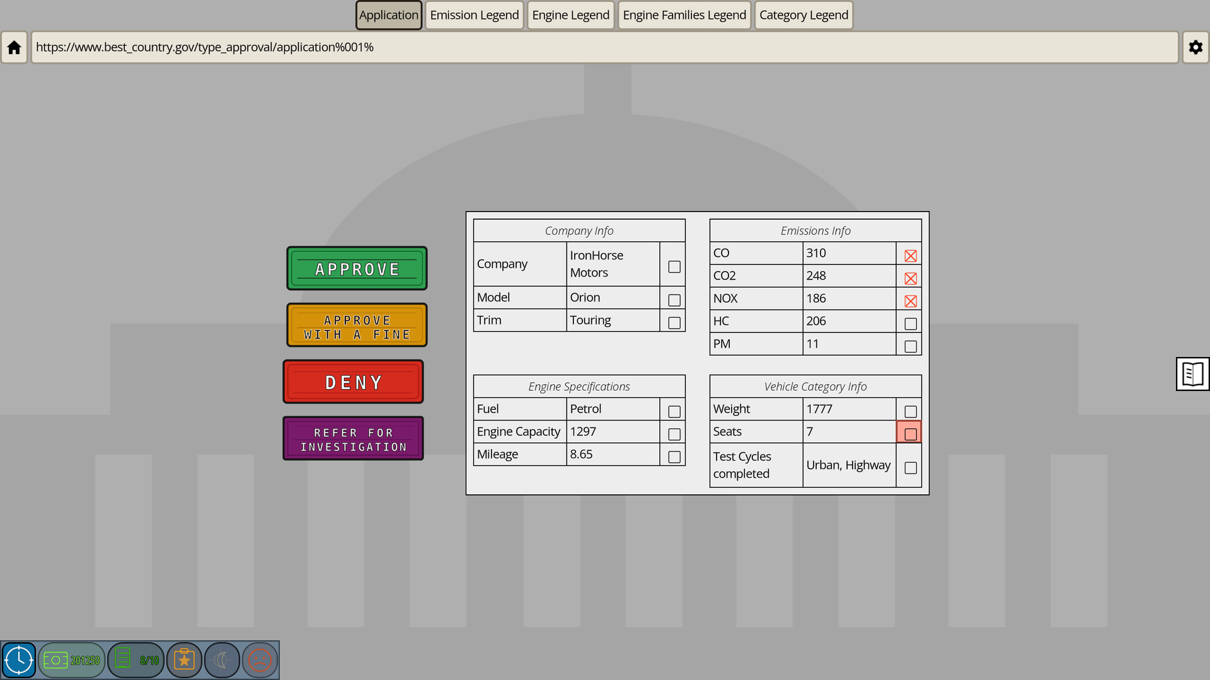Open the rulebook icon on right edge

point(1192,374)
